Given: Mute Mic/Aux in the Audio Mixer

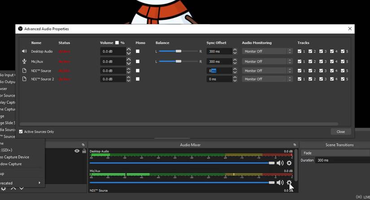Looking at the screenshot, I should click(x=280, y=183).
